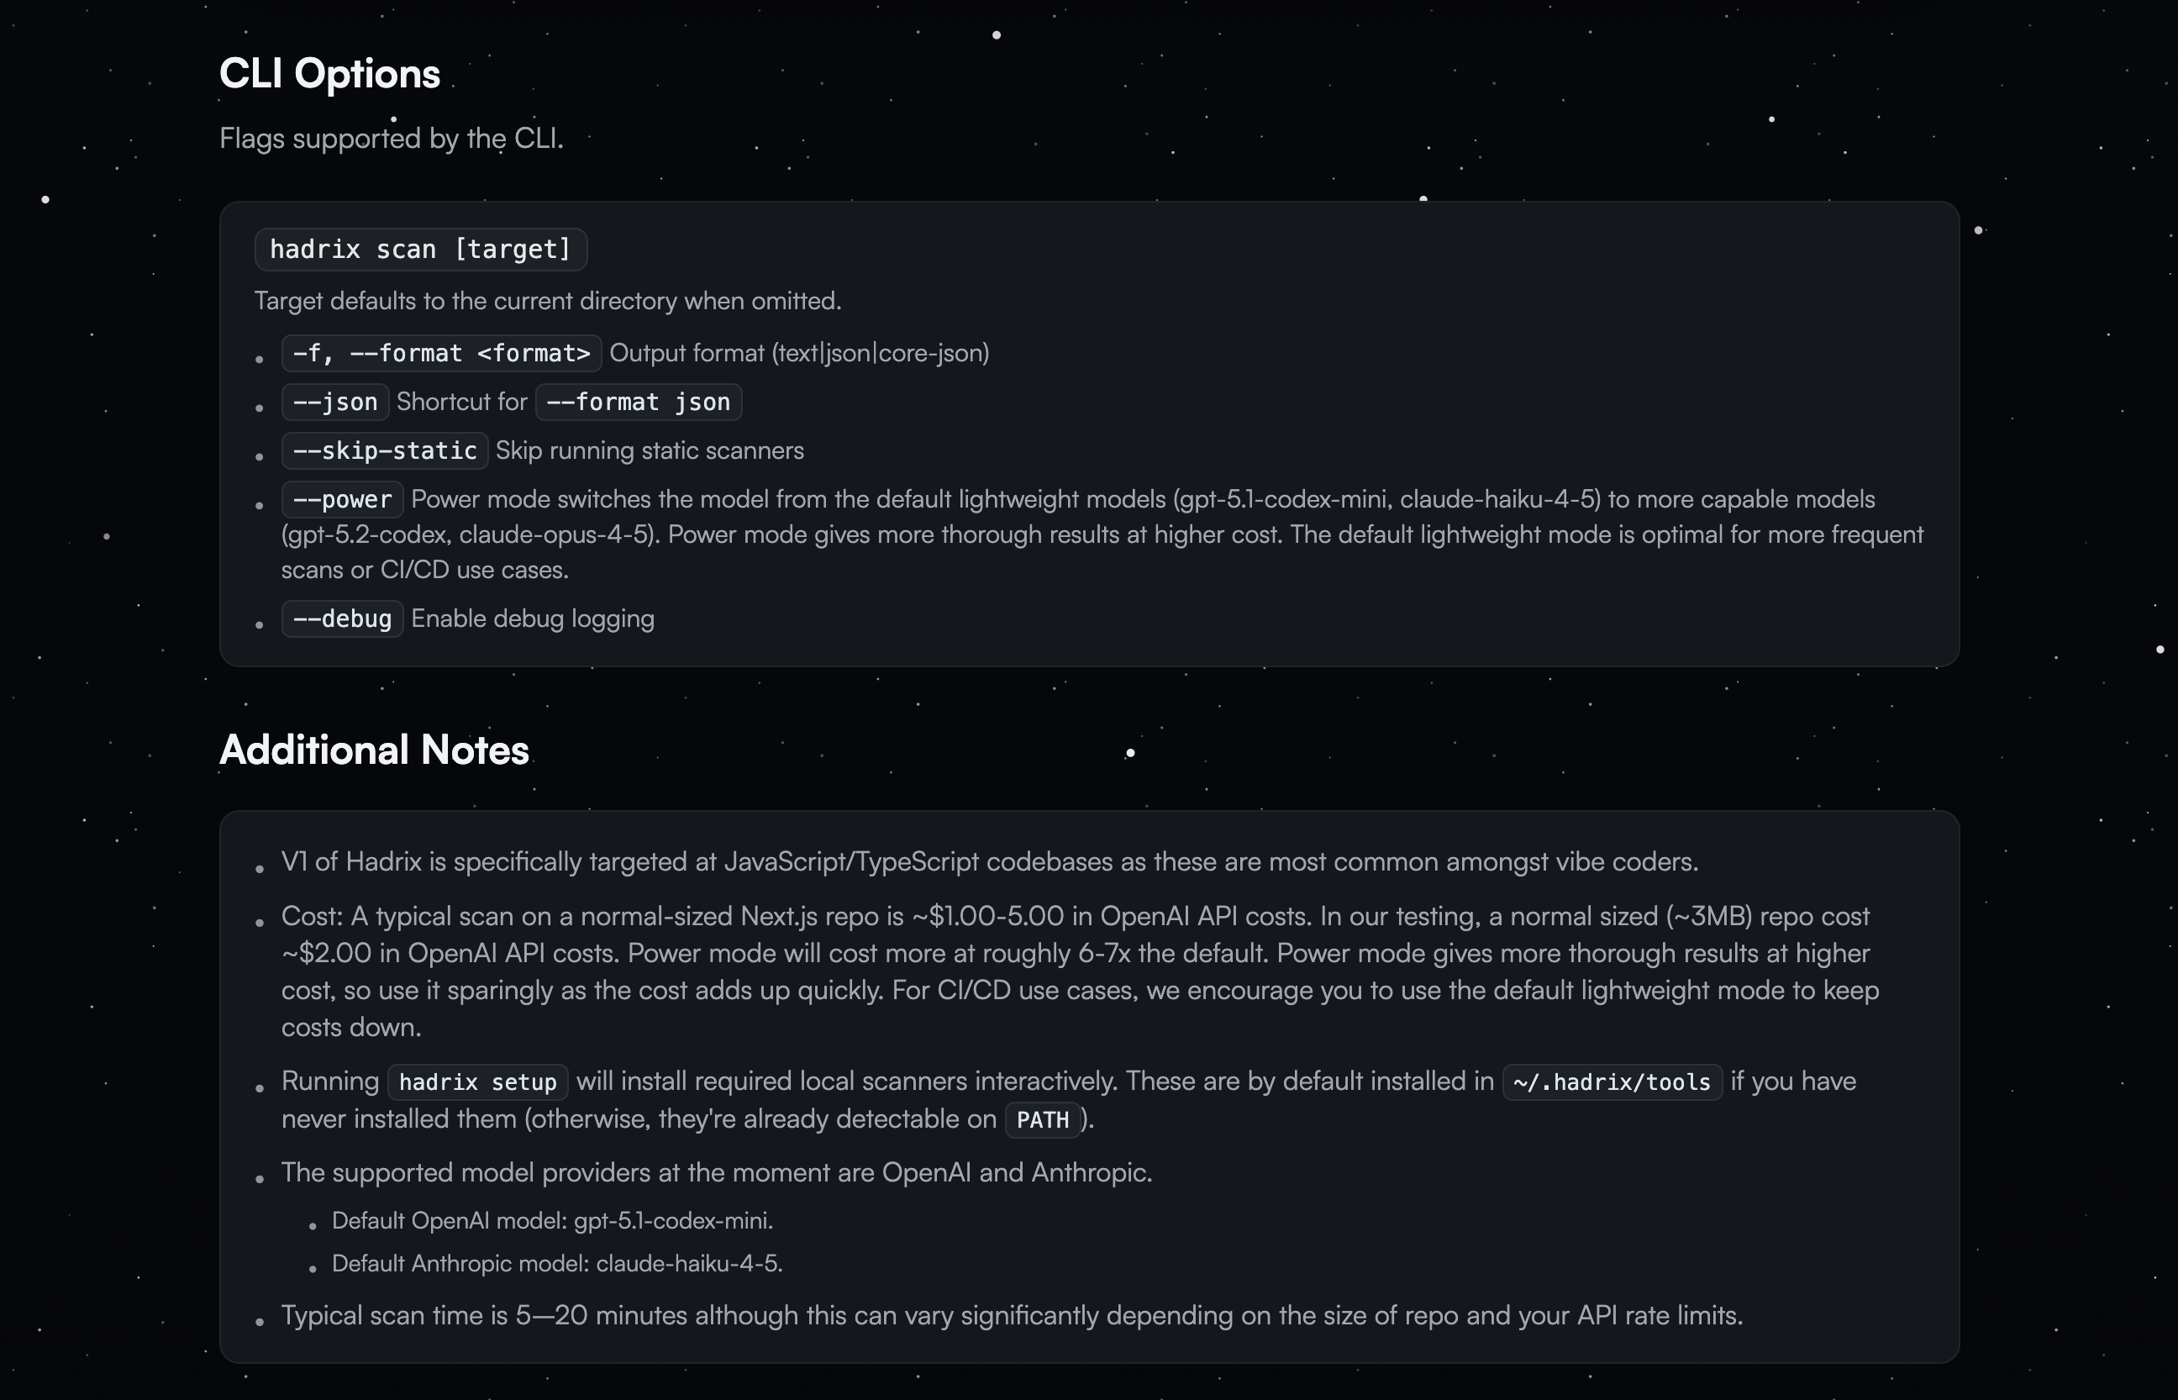2178x1400 pixels.
Task: Click the "Skip running static scanners" description
Action: (649, 451)
